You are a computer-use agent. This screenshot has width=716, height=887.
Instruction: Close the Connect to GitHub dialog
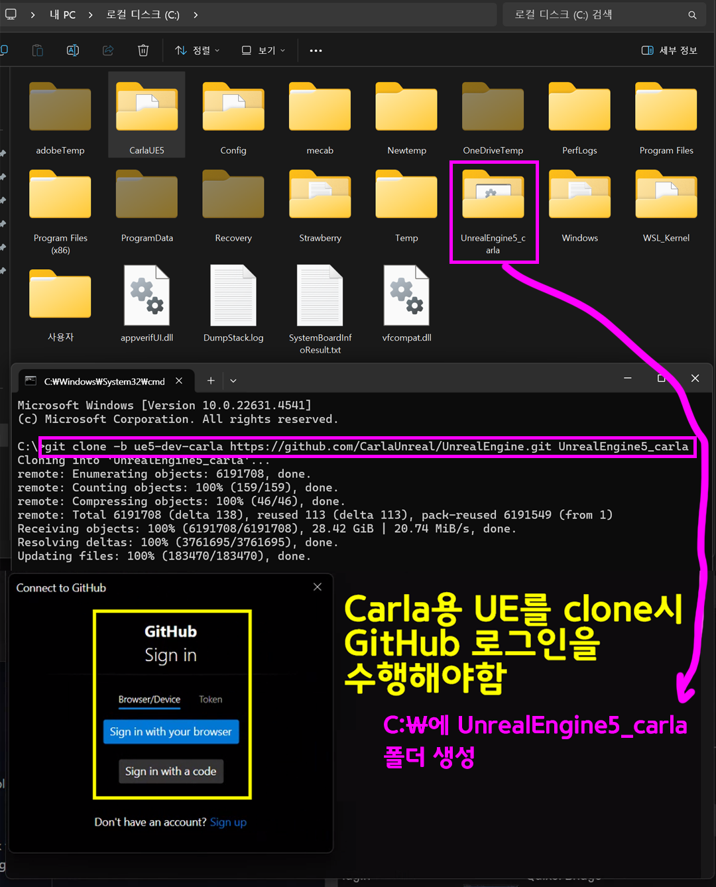(x=318, y=587)
